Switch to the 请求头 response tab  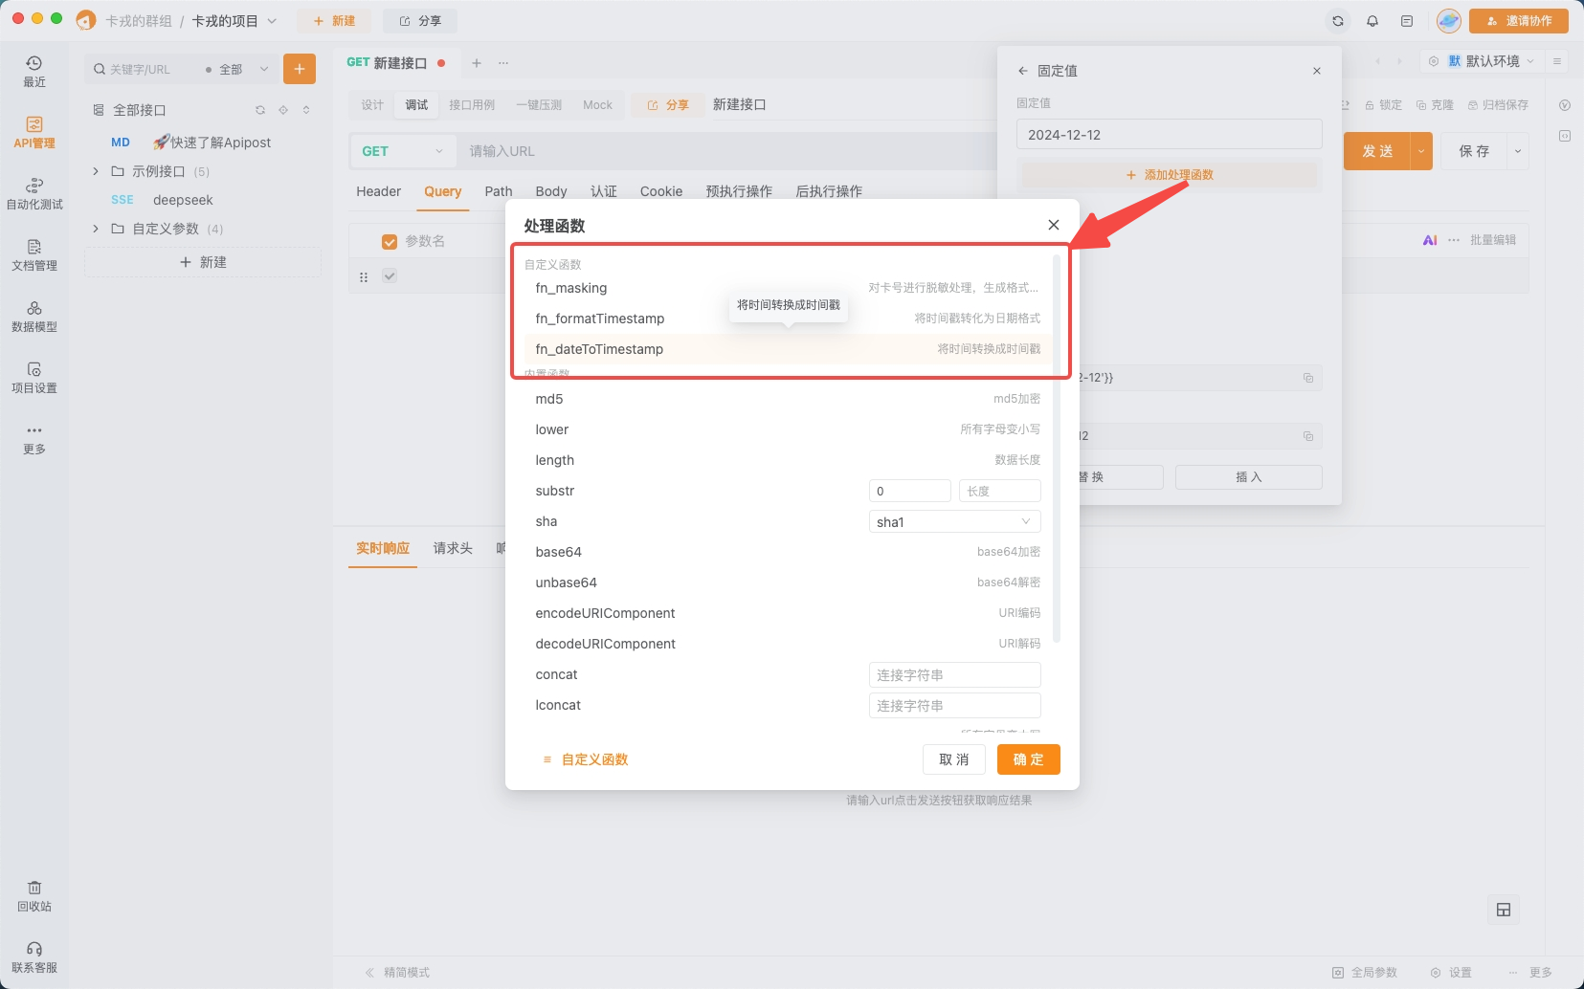pyautogui.click(x=453, y=548)
